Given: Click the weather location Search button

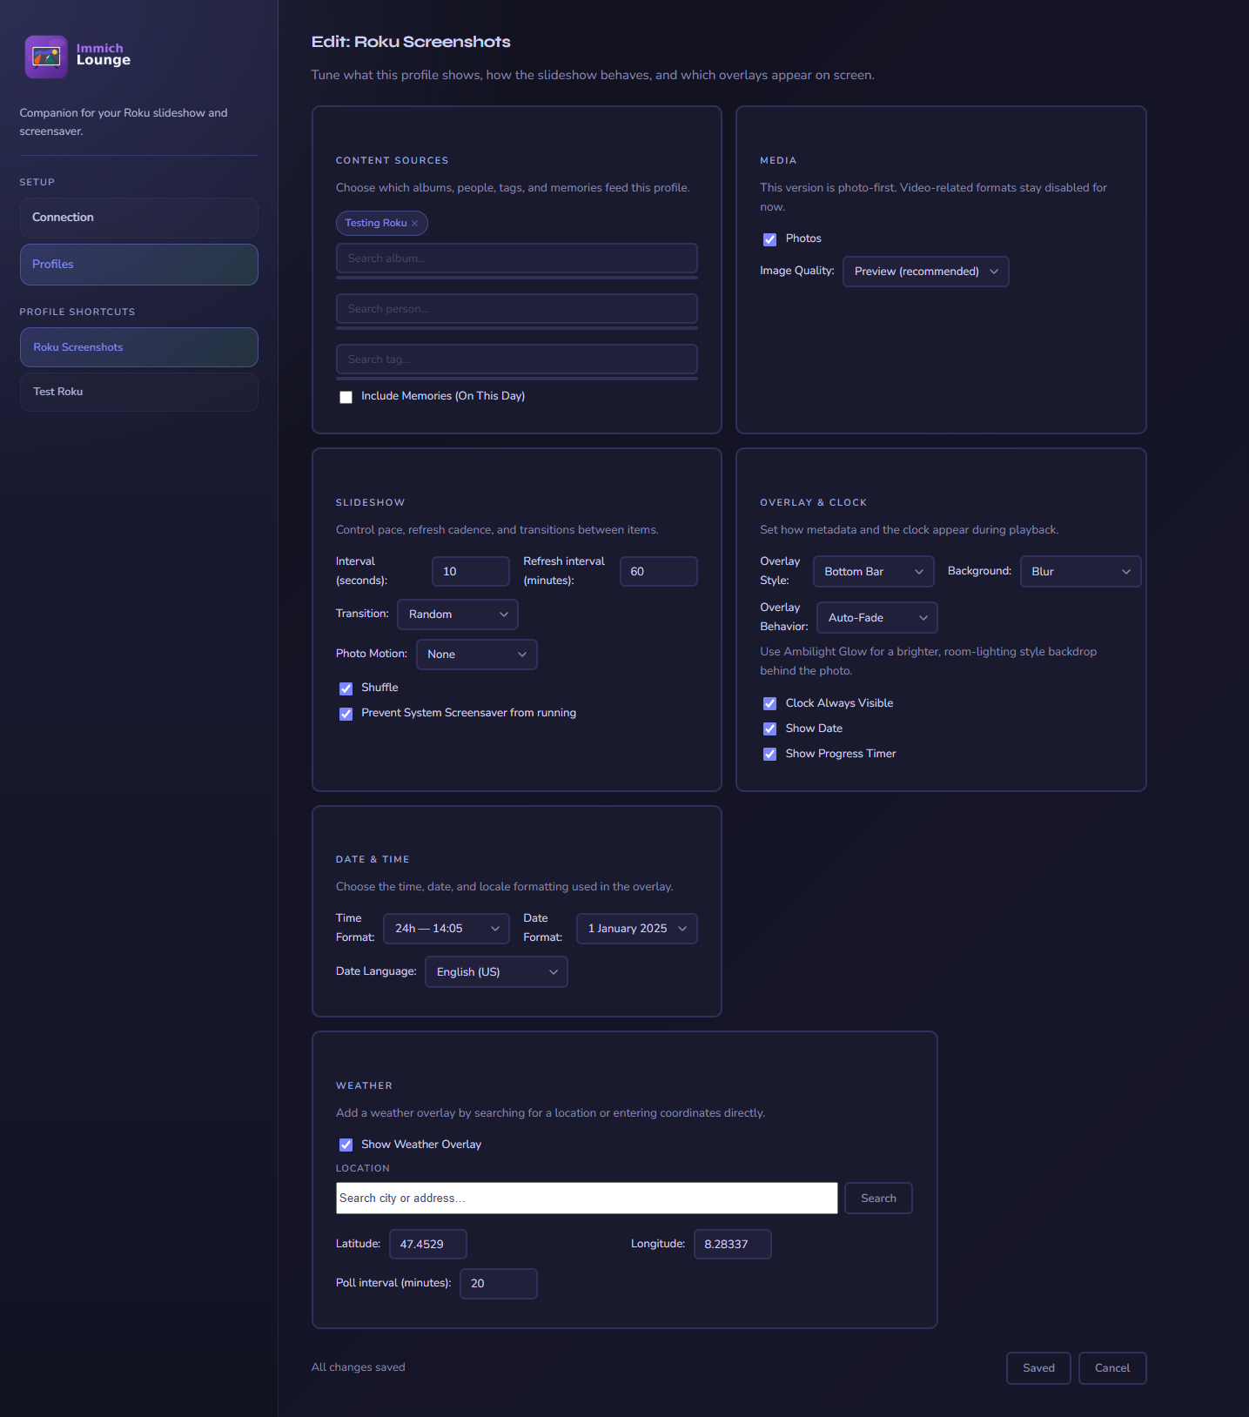Looking at the screenshot, I should pyautogui.click(x=878, y=1199).
